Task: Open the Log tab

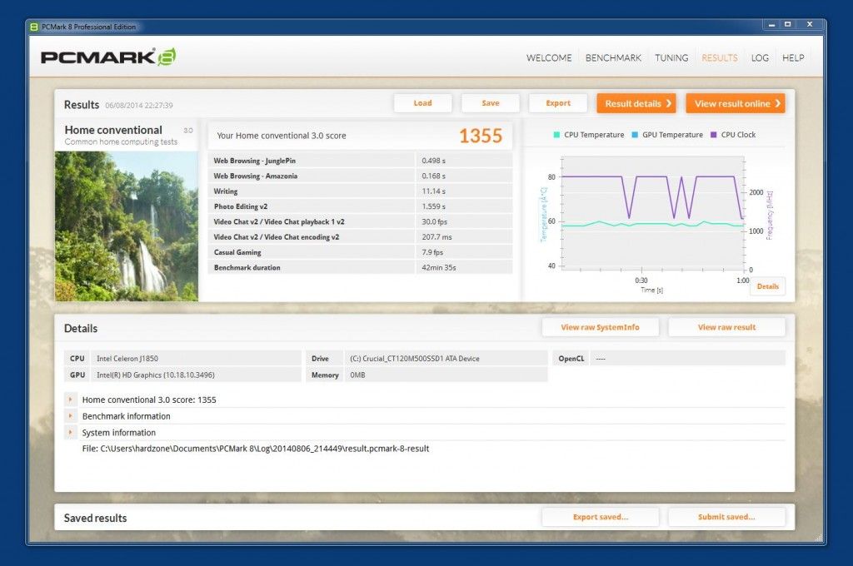Action: point(760,57)
